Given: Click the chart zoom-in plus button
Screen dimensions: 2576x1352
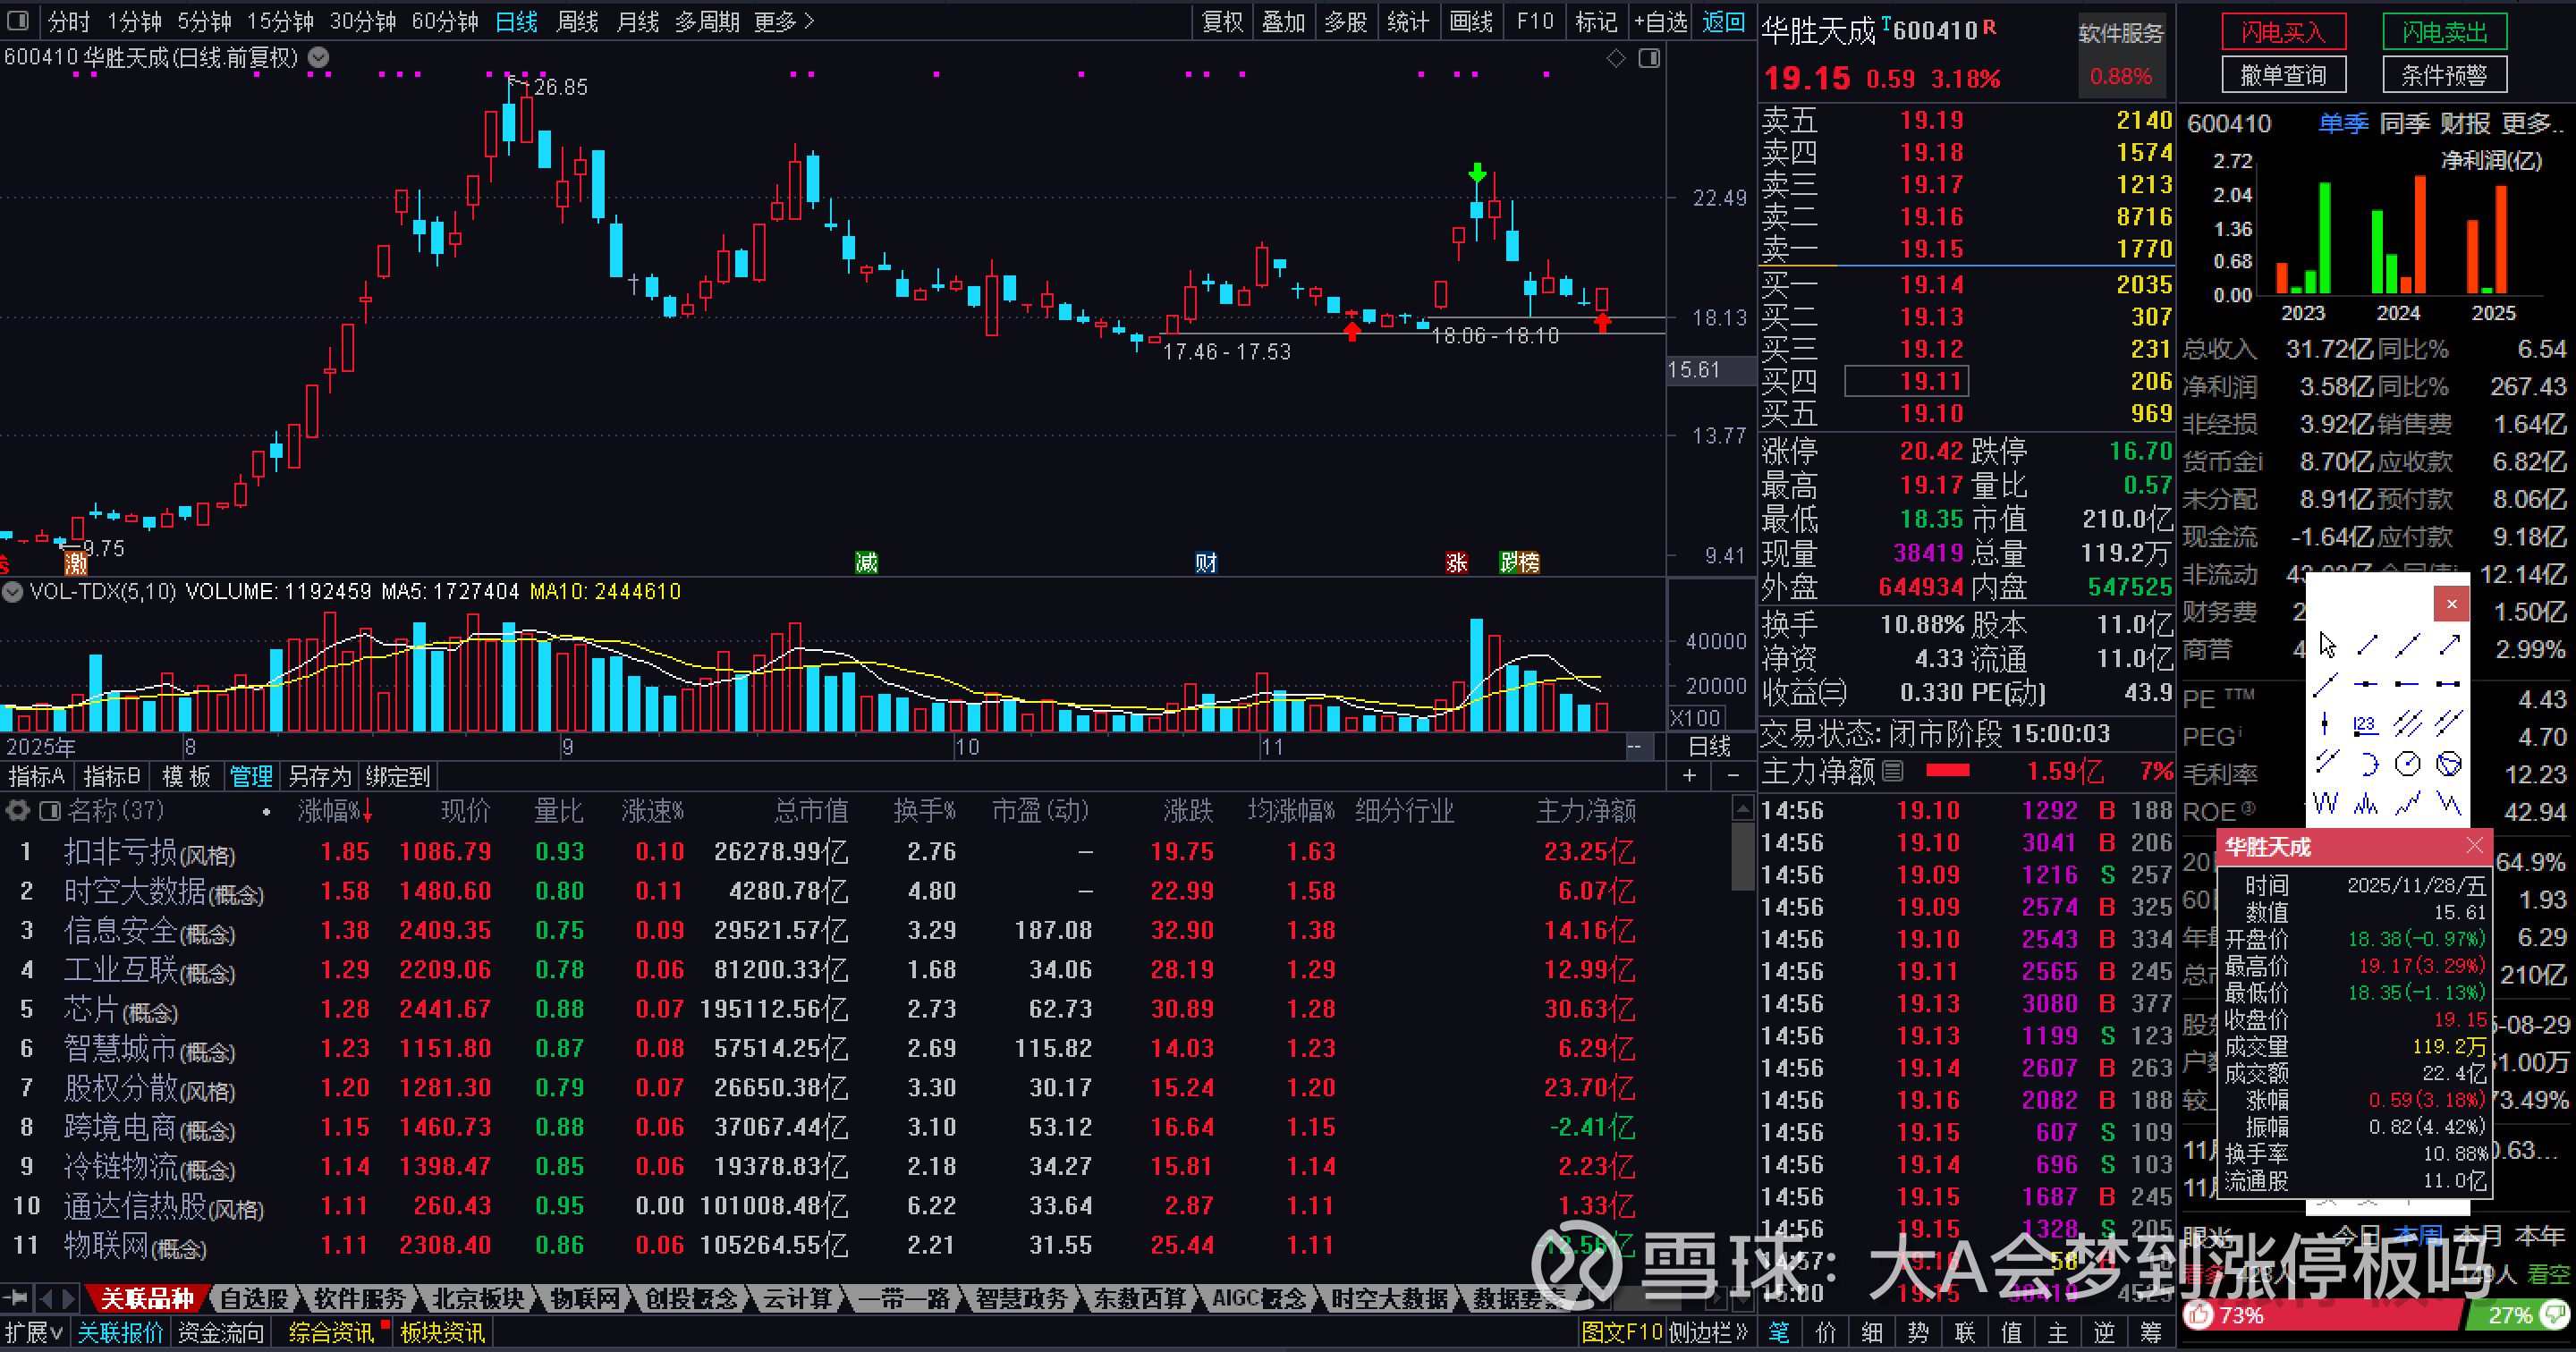Looking at the screenshot, I should coord(1689,776).
